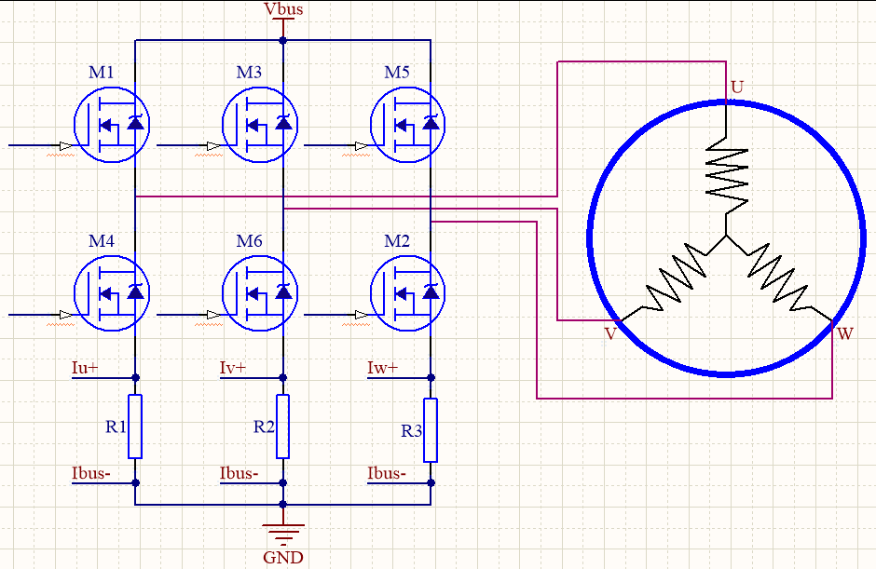Click the Iw+ net label
Image resolution: width=876 pixels, height=569 pixels.
pyautogui.click(x=383, y=368)
